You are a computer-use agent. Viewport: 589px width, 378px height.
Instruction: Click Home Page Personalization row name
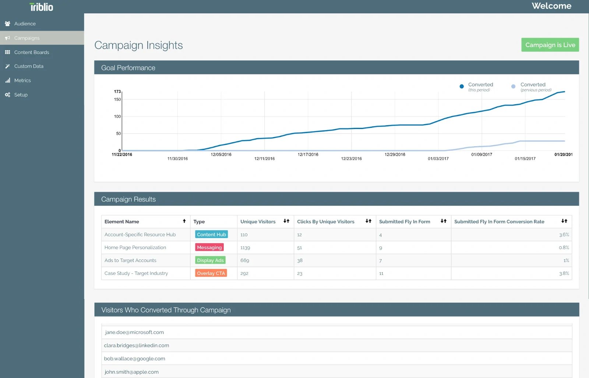coord(135,248)
